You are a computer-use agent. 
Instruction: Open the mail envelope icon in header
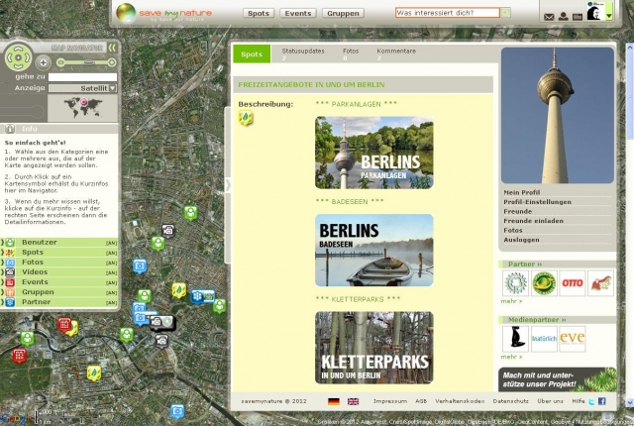pyautogui.click(x=549, y=17)
